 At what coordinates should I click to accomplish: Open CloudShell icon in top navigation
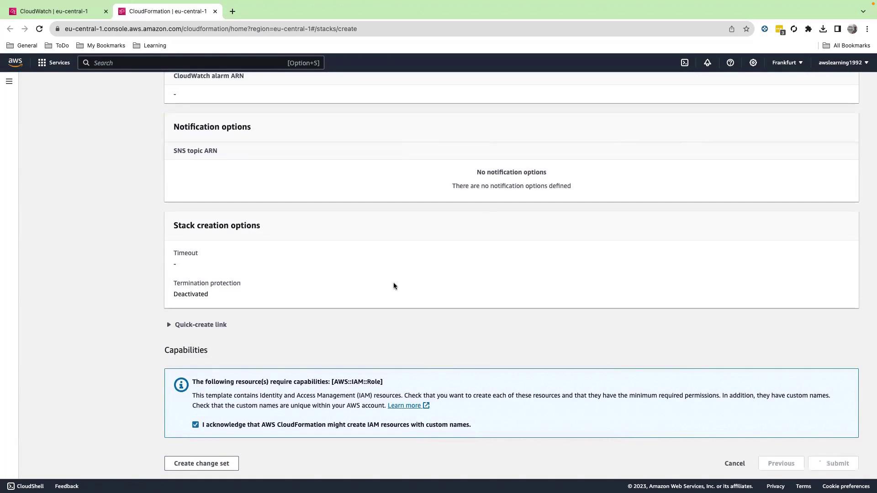pos(684,63)
